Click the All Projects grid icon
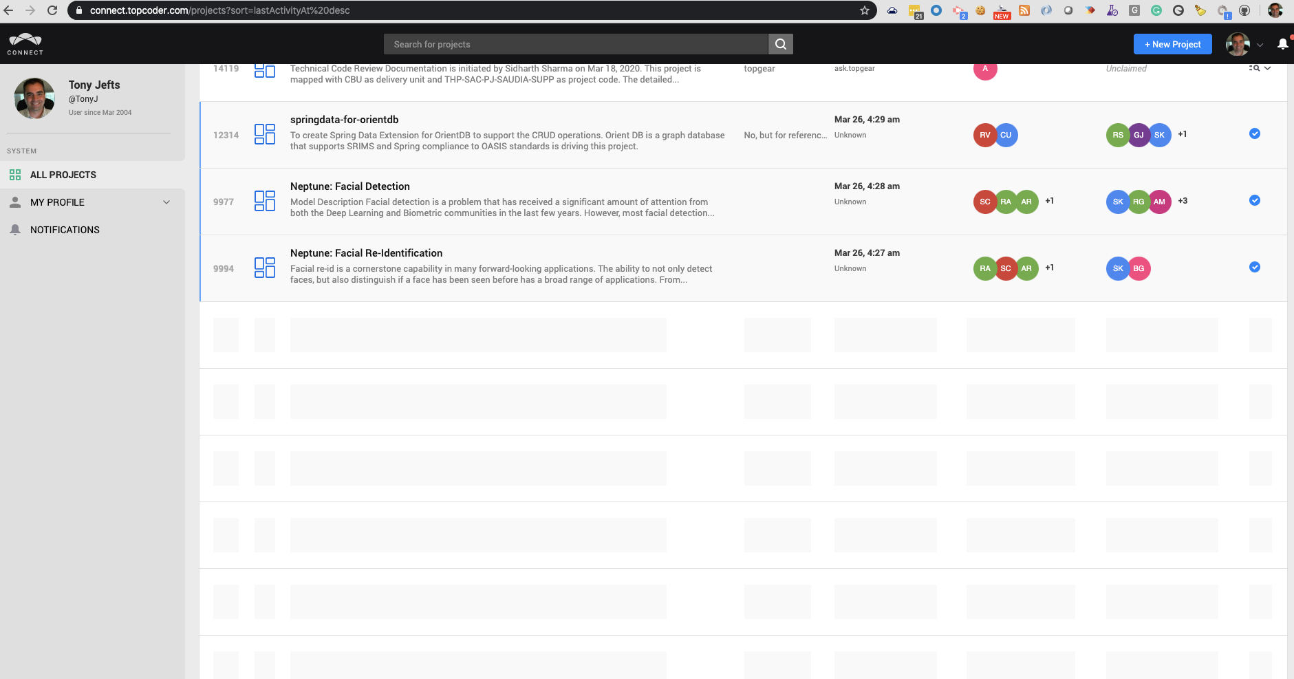 coord(15,175)
